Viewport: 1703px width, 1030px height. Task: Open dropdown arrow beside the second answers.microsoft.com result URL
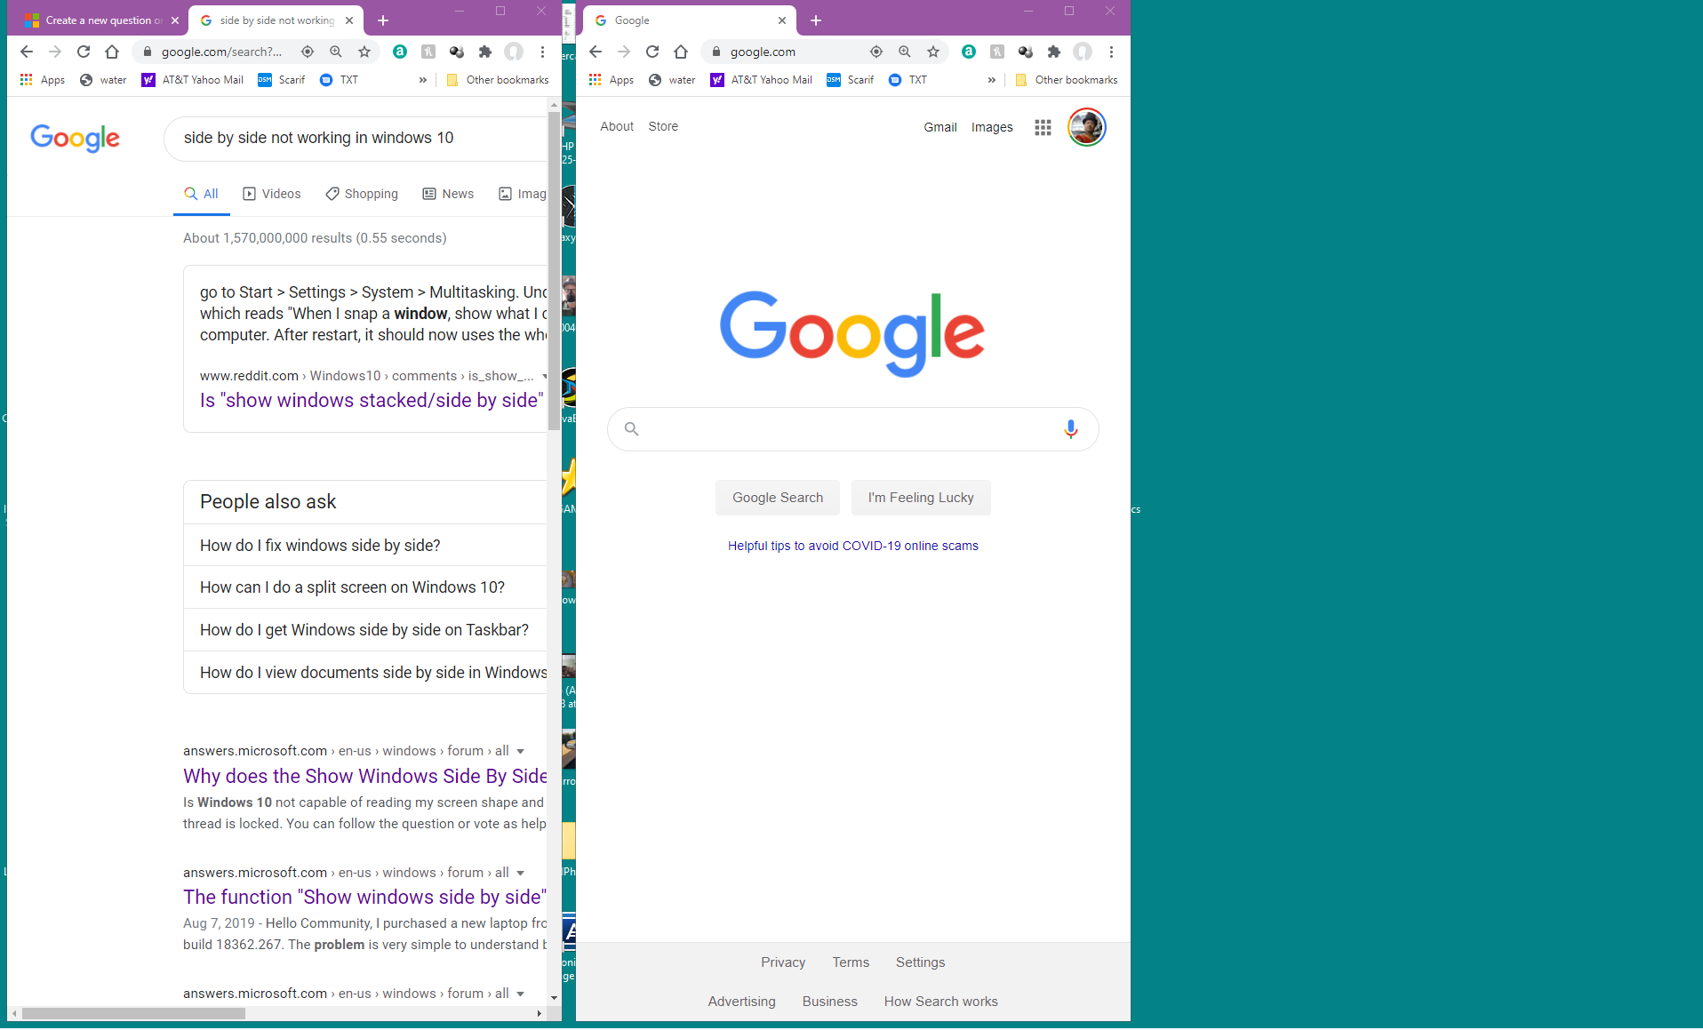coord(521,874)
